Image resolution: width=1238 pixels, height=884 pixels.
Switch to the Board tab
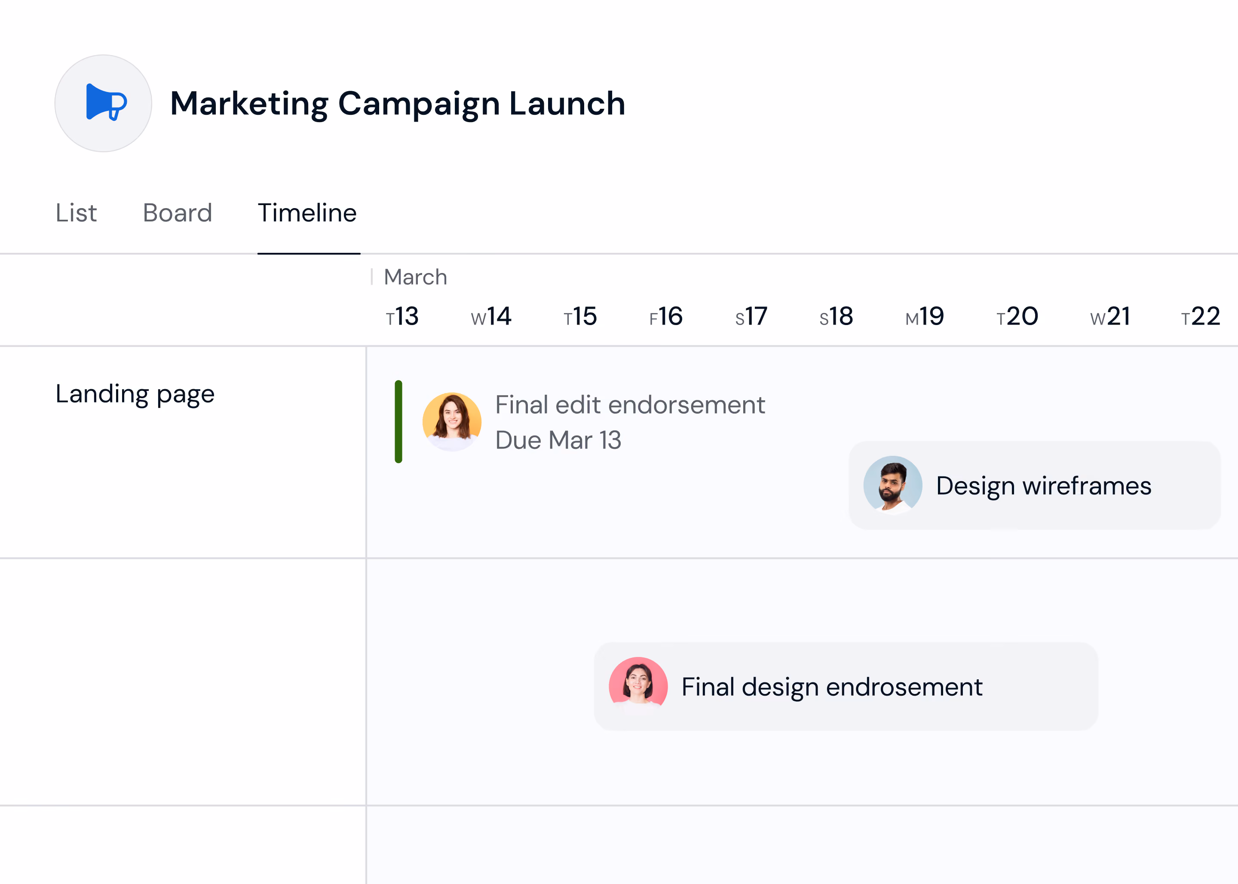[178, 213]
